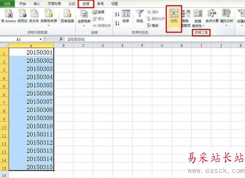Select row 16 header
The width and height of the screenshot is (245, 178).
pos(4,175)
